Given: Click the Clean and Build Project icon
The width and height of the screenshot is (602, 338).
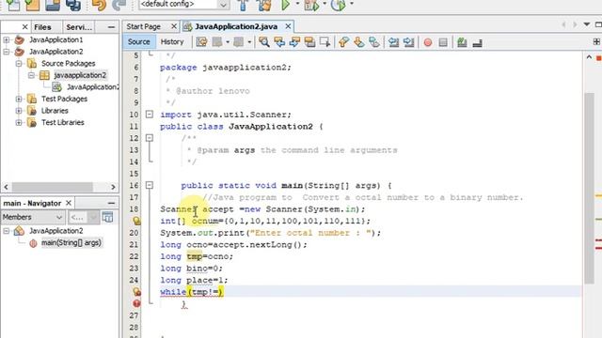Looking at the screenshot, I should coord(263,5).
